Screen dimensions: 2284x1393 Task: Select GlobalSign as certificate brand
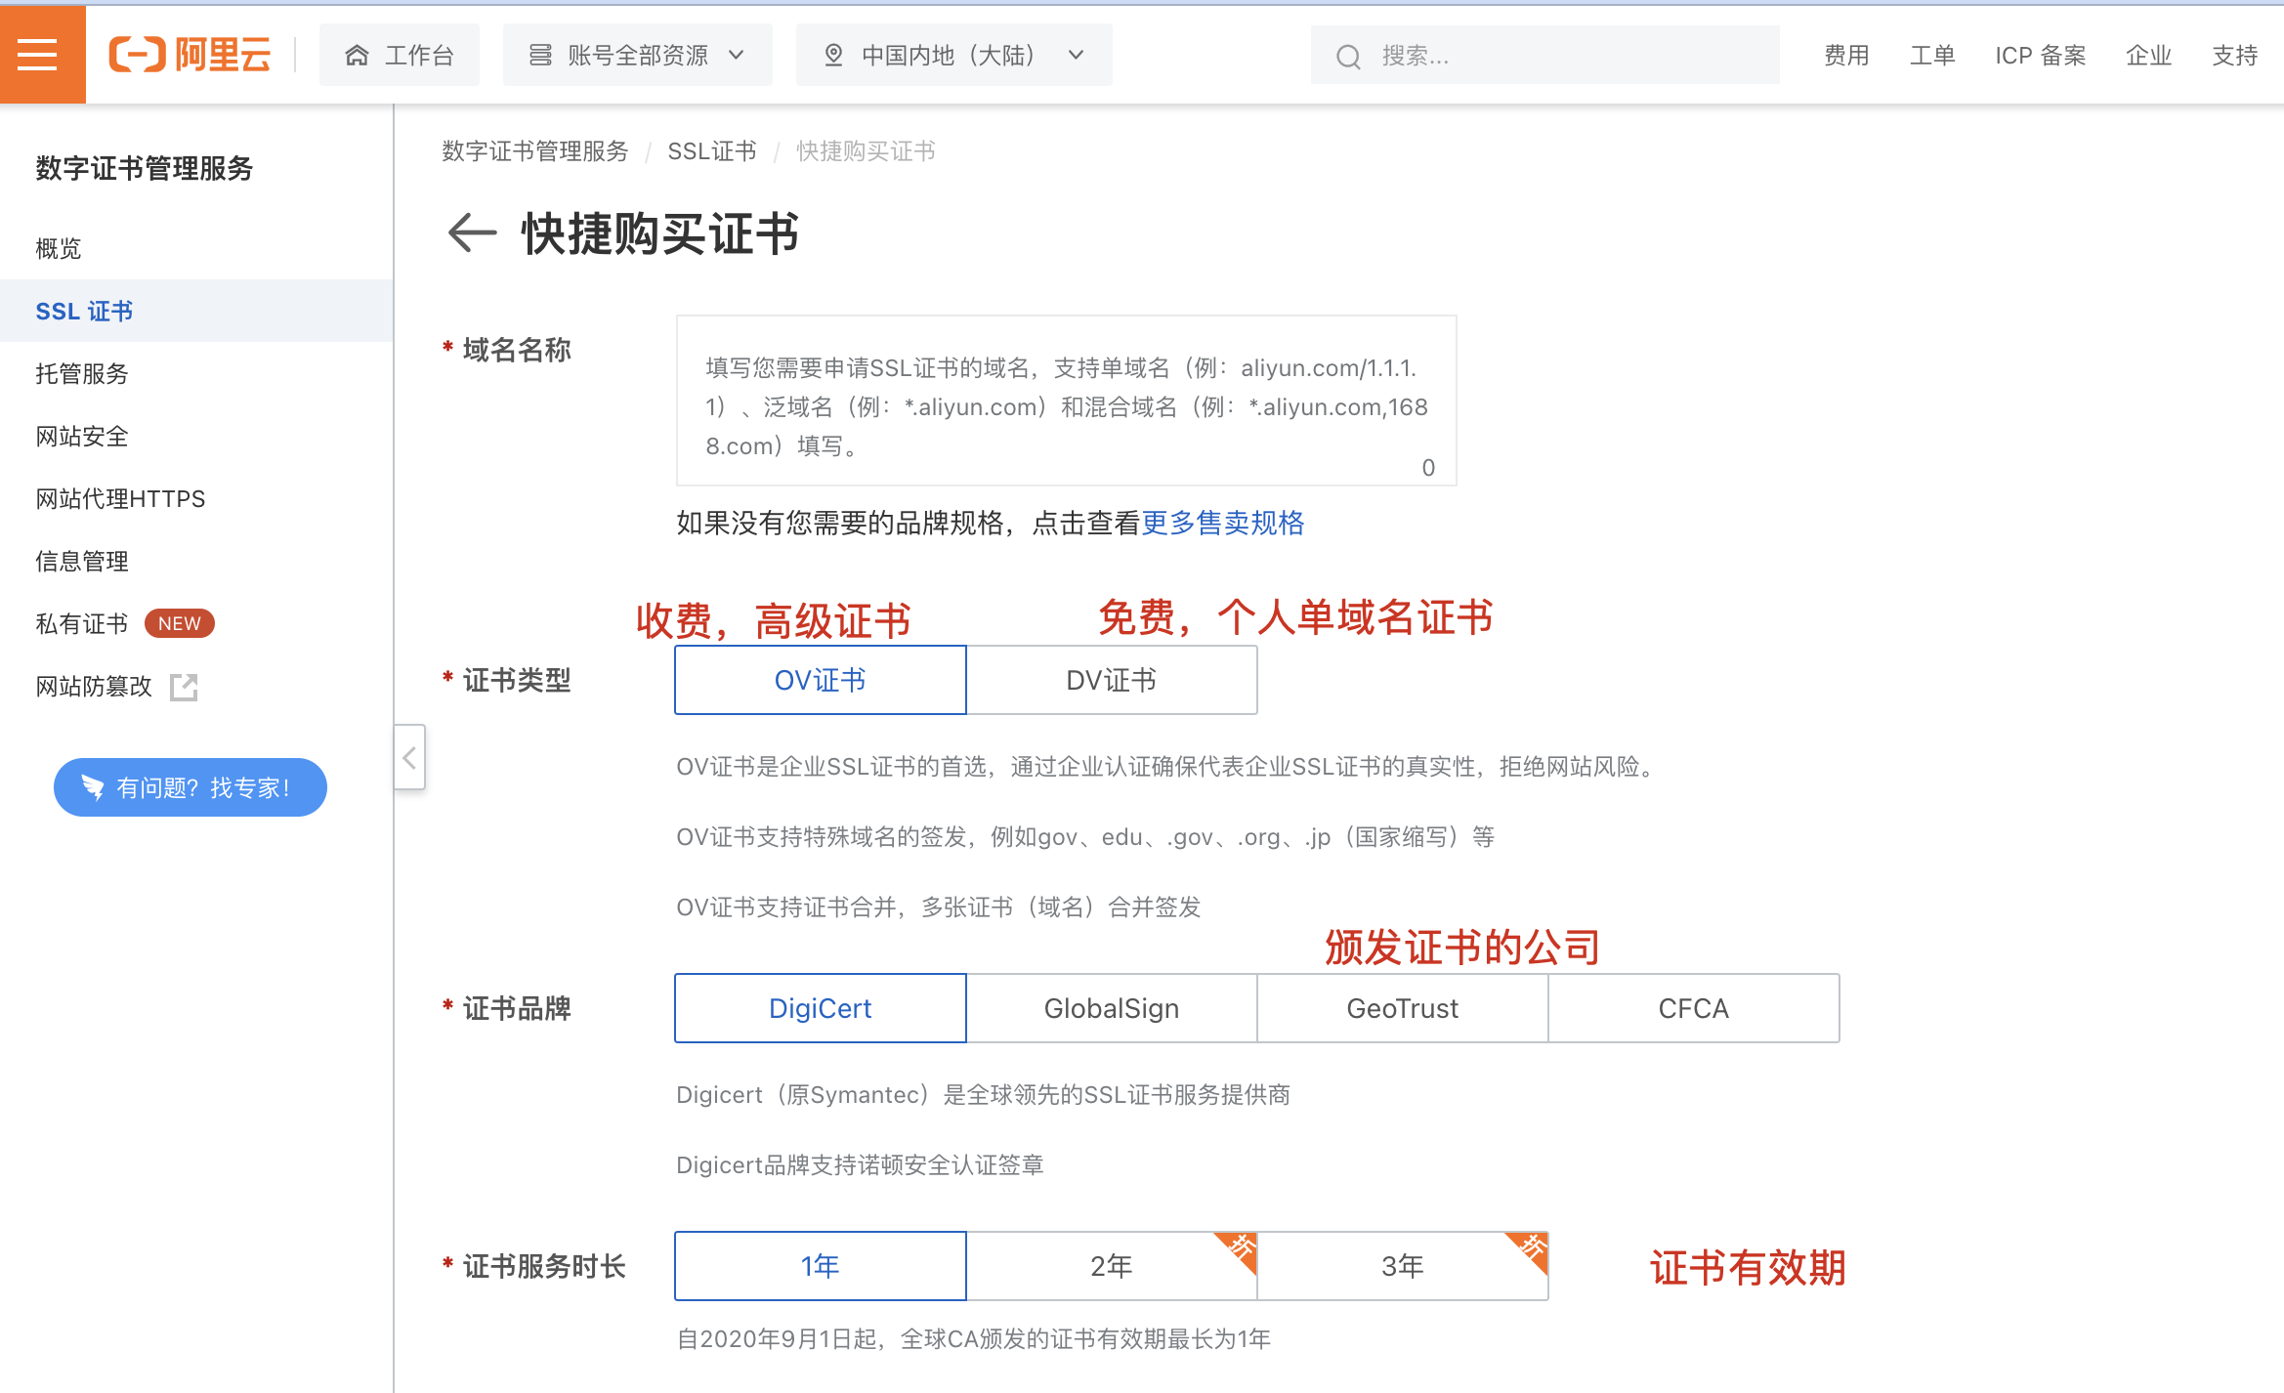click(1111, 1008)
